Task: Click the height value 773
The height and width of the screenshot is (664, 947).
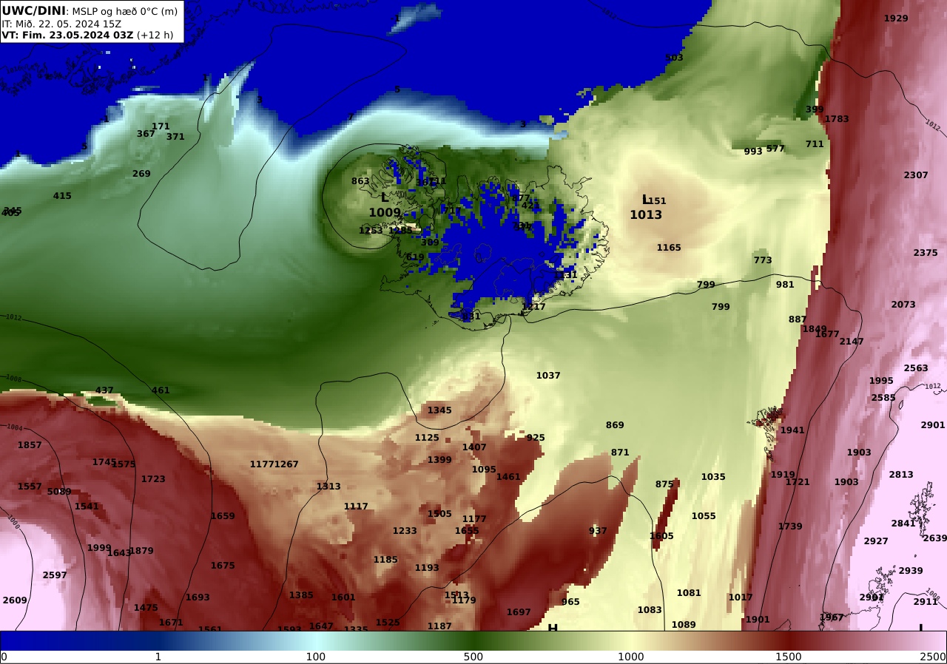Action: [763, 260]
